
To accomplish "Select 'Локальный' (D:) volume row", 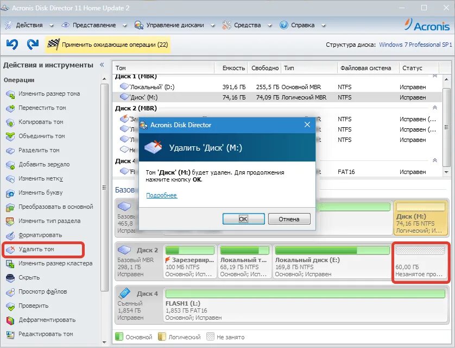I will click(277, 87).
